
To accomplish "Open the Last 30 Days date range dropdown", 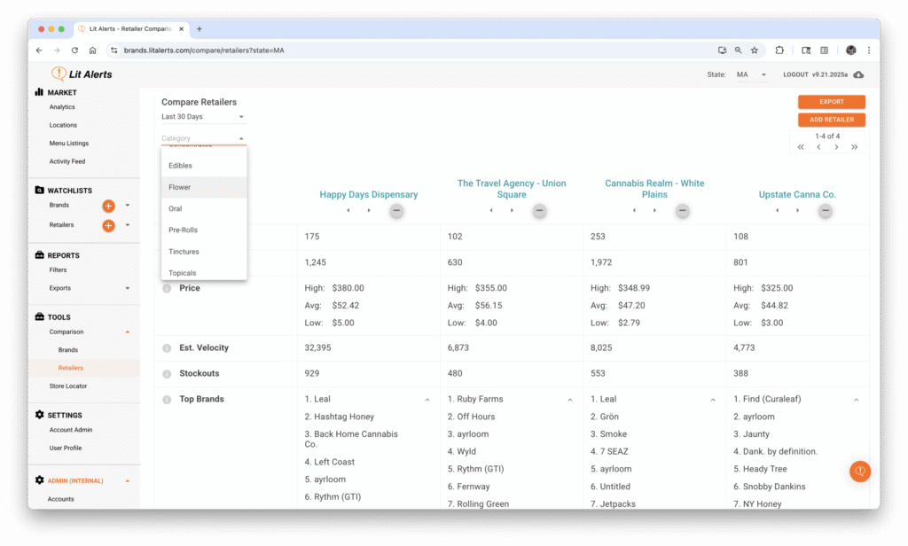I will (x=202, y=117).
